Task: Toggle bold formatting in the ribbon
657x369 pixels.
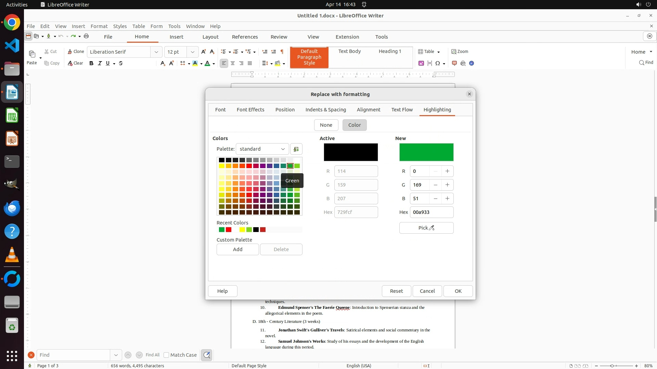Action: (x=91, y=63)
